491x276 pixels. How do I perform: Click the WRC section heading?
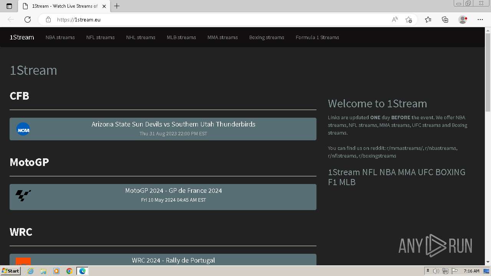pyautogui.click(x=21, y=232)
